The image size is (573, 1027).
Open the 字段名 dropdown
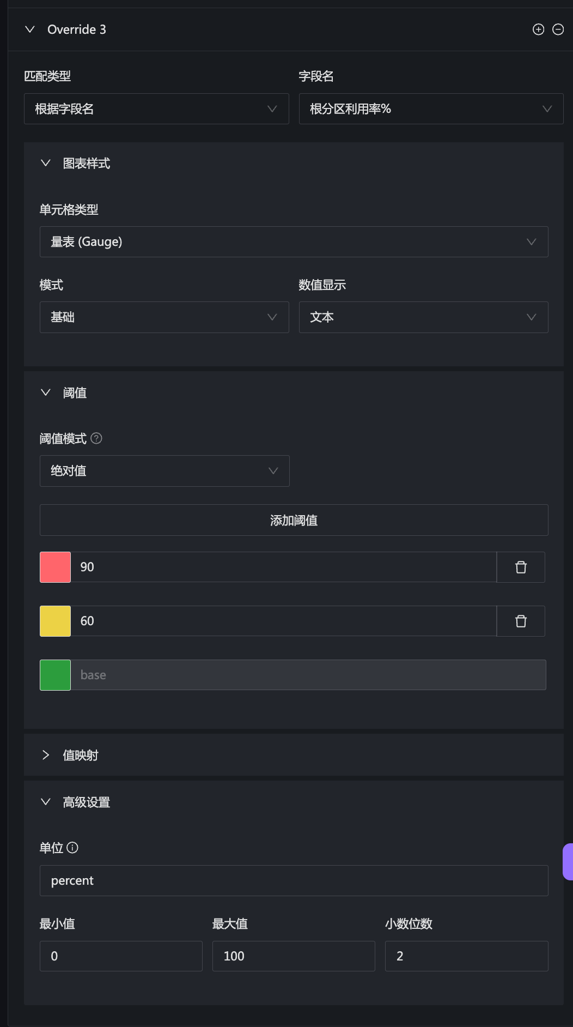[430, 109]
